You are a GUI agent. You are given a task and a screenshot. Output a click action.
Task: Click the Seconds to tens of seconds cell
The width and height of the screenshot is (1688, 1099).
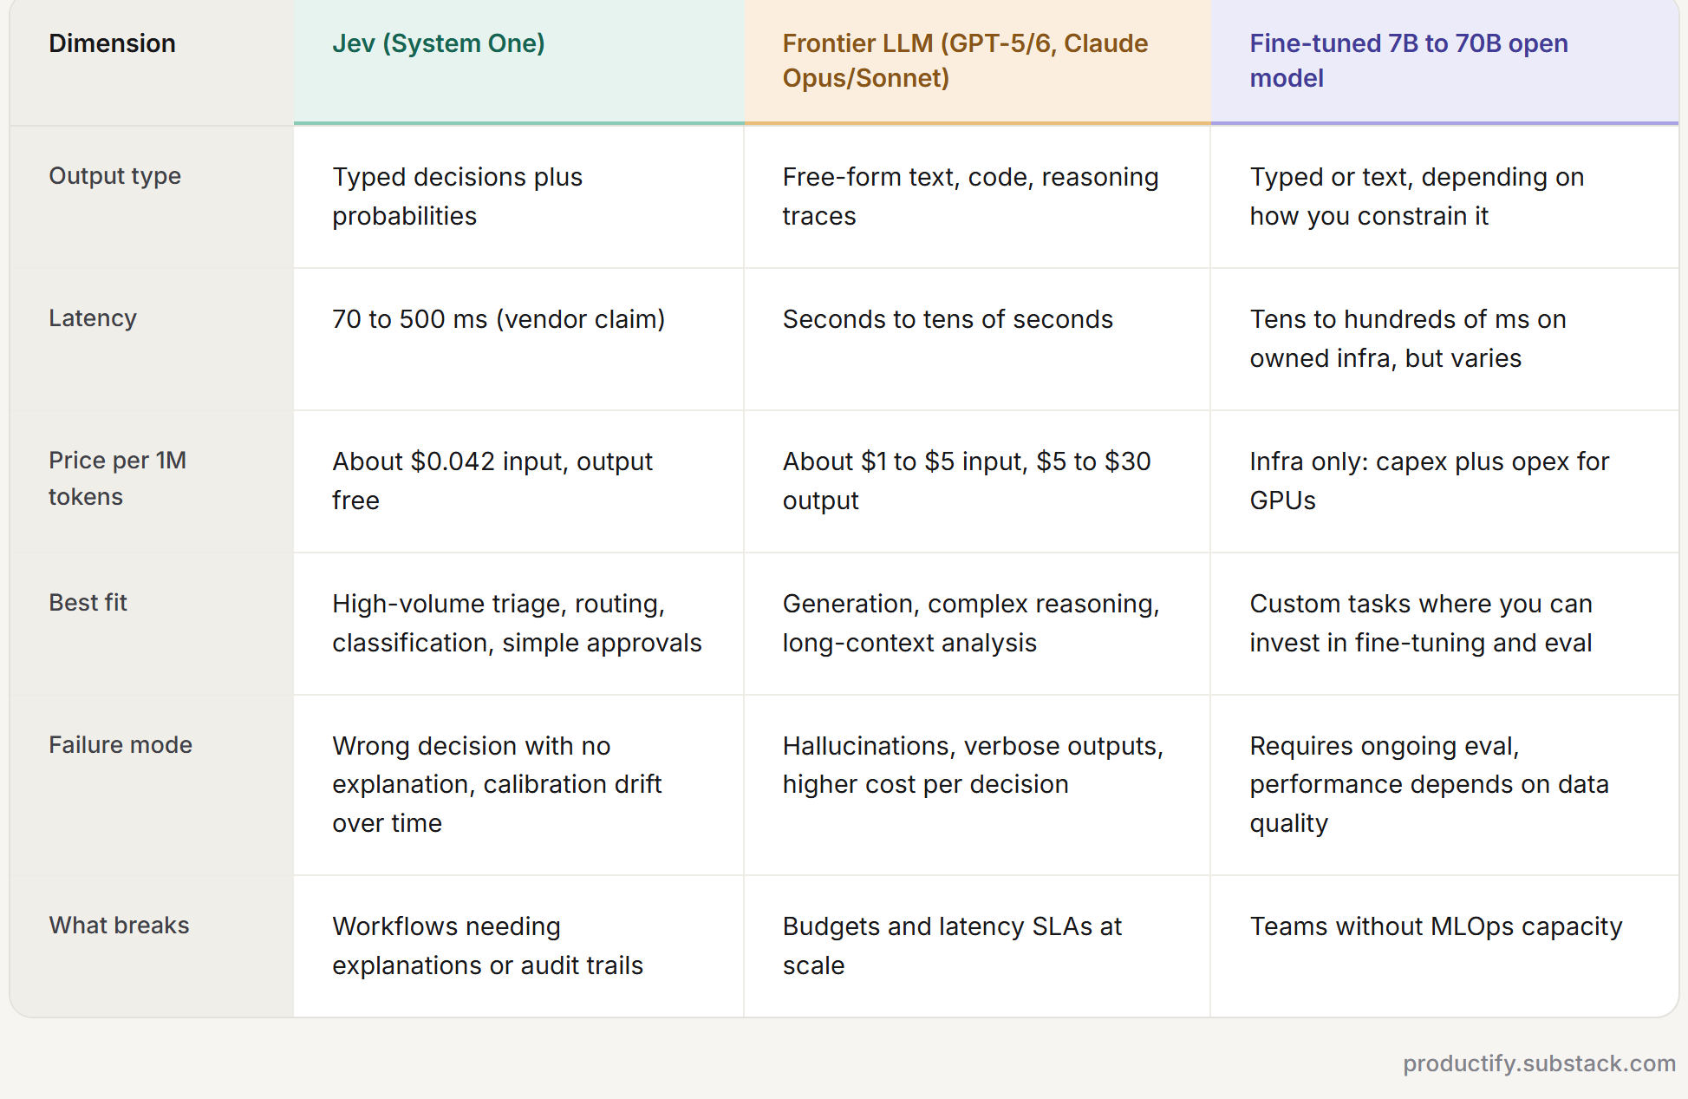(948, 319)
